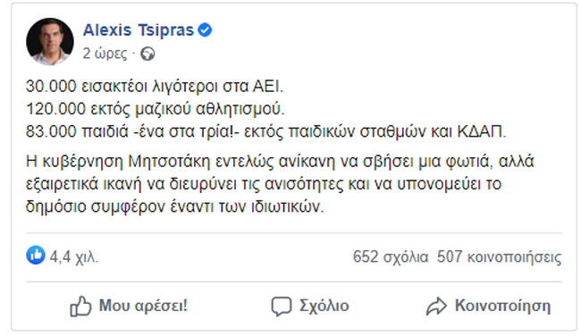Click the final line about δημόσιο συμφέρον

click(x=175, y=206)
